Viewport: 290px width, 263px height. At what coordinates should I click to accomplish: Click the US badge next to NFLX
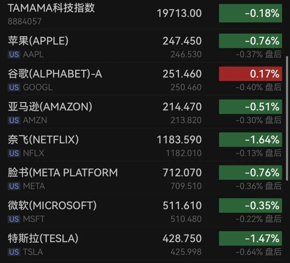14,153
